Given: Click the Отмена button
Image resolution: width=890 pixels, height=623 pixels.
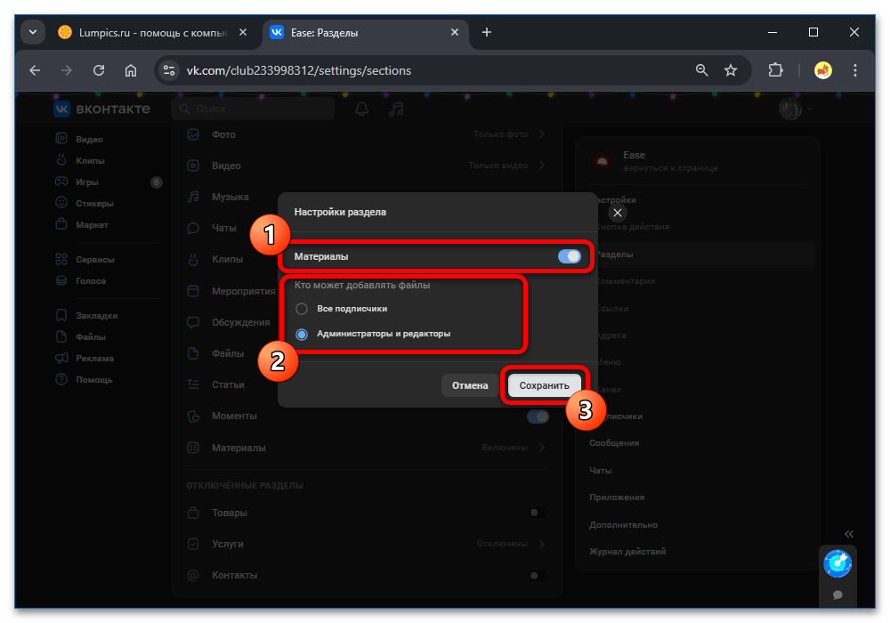Looking at the screenshot, I should click(469, 385).
